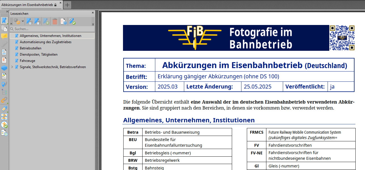Click the Fahrdienstvorschriften cell next to FV
Screen dimensions: 365x170
[x=311, y=145]
